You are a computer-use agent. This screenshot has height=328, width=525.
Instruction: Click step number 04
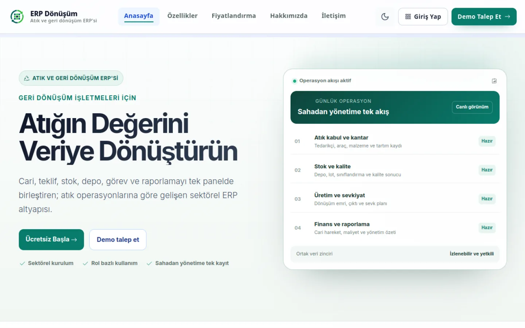pyautogui.click(x=297, y=228)
